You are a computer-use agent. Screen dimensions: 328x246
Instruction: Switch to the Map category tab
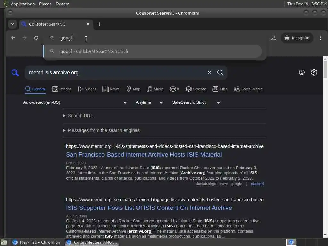coord(133,89)
